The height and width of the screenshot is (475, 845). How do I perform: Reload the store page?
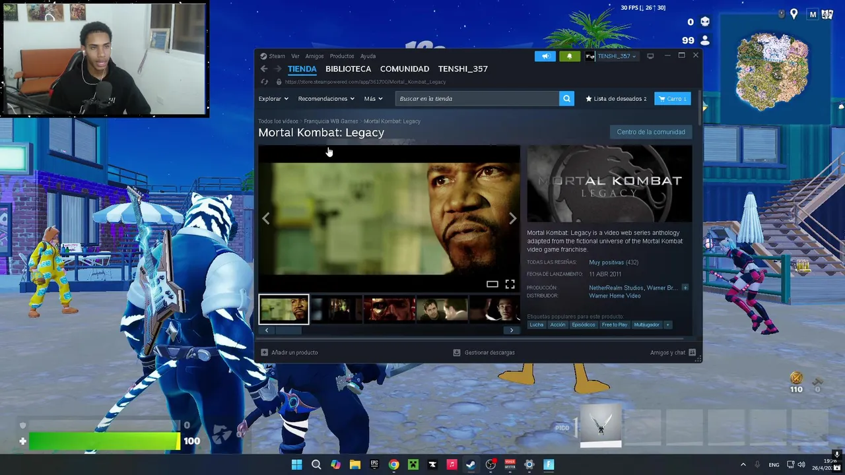click(x=265, y=82)
